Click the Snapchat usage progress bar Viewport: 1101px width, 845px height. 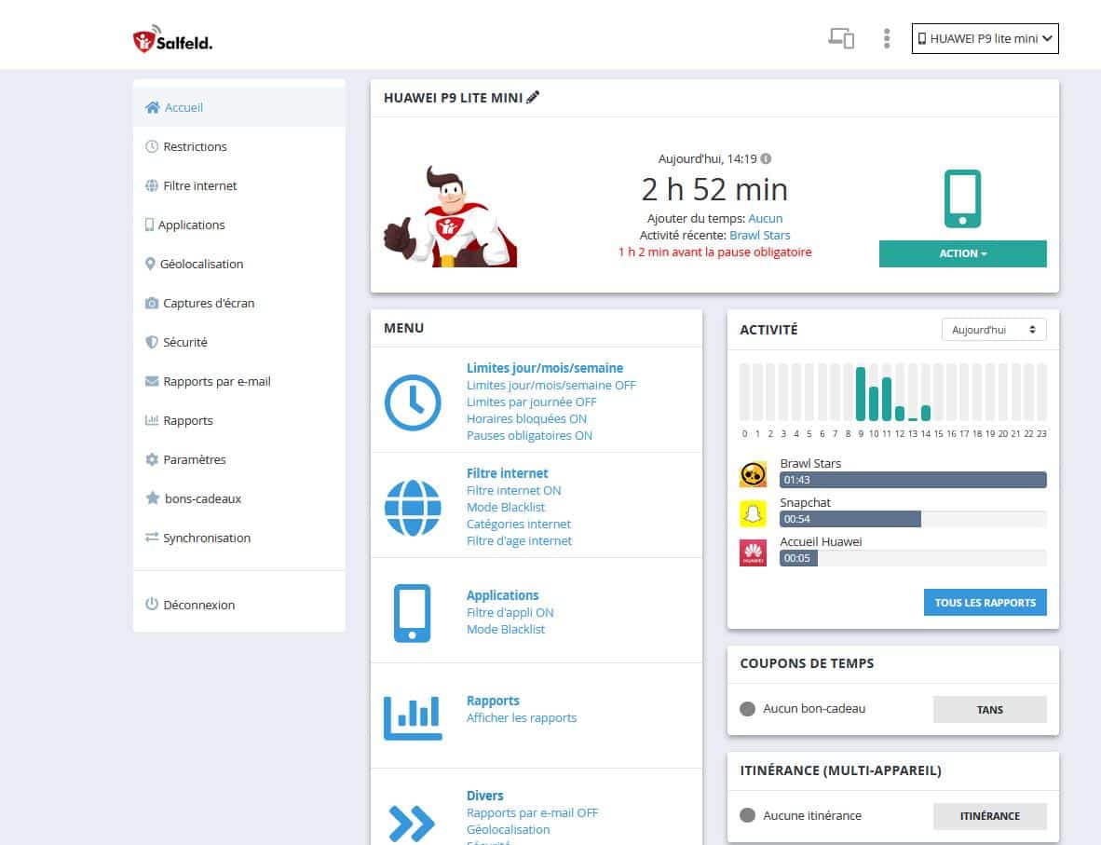point(912,519)
